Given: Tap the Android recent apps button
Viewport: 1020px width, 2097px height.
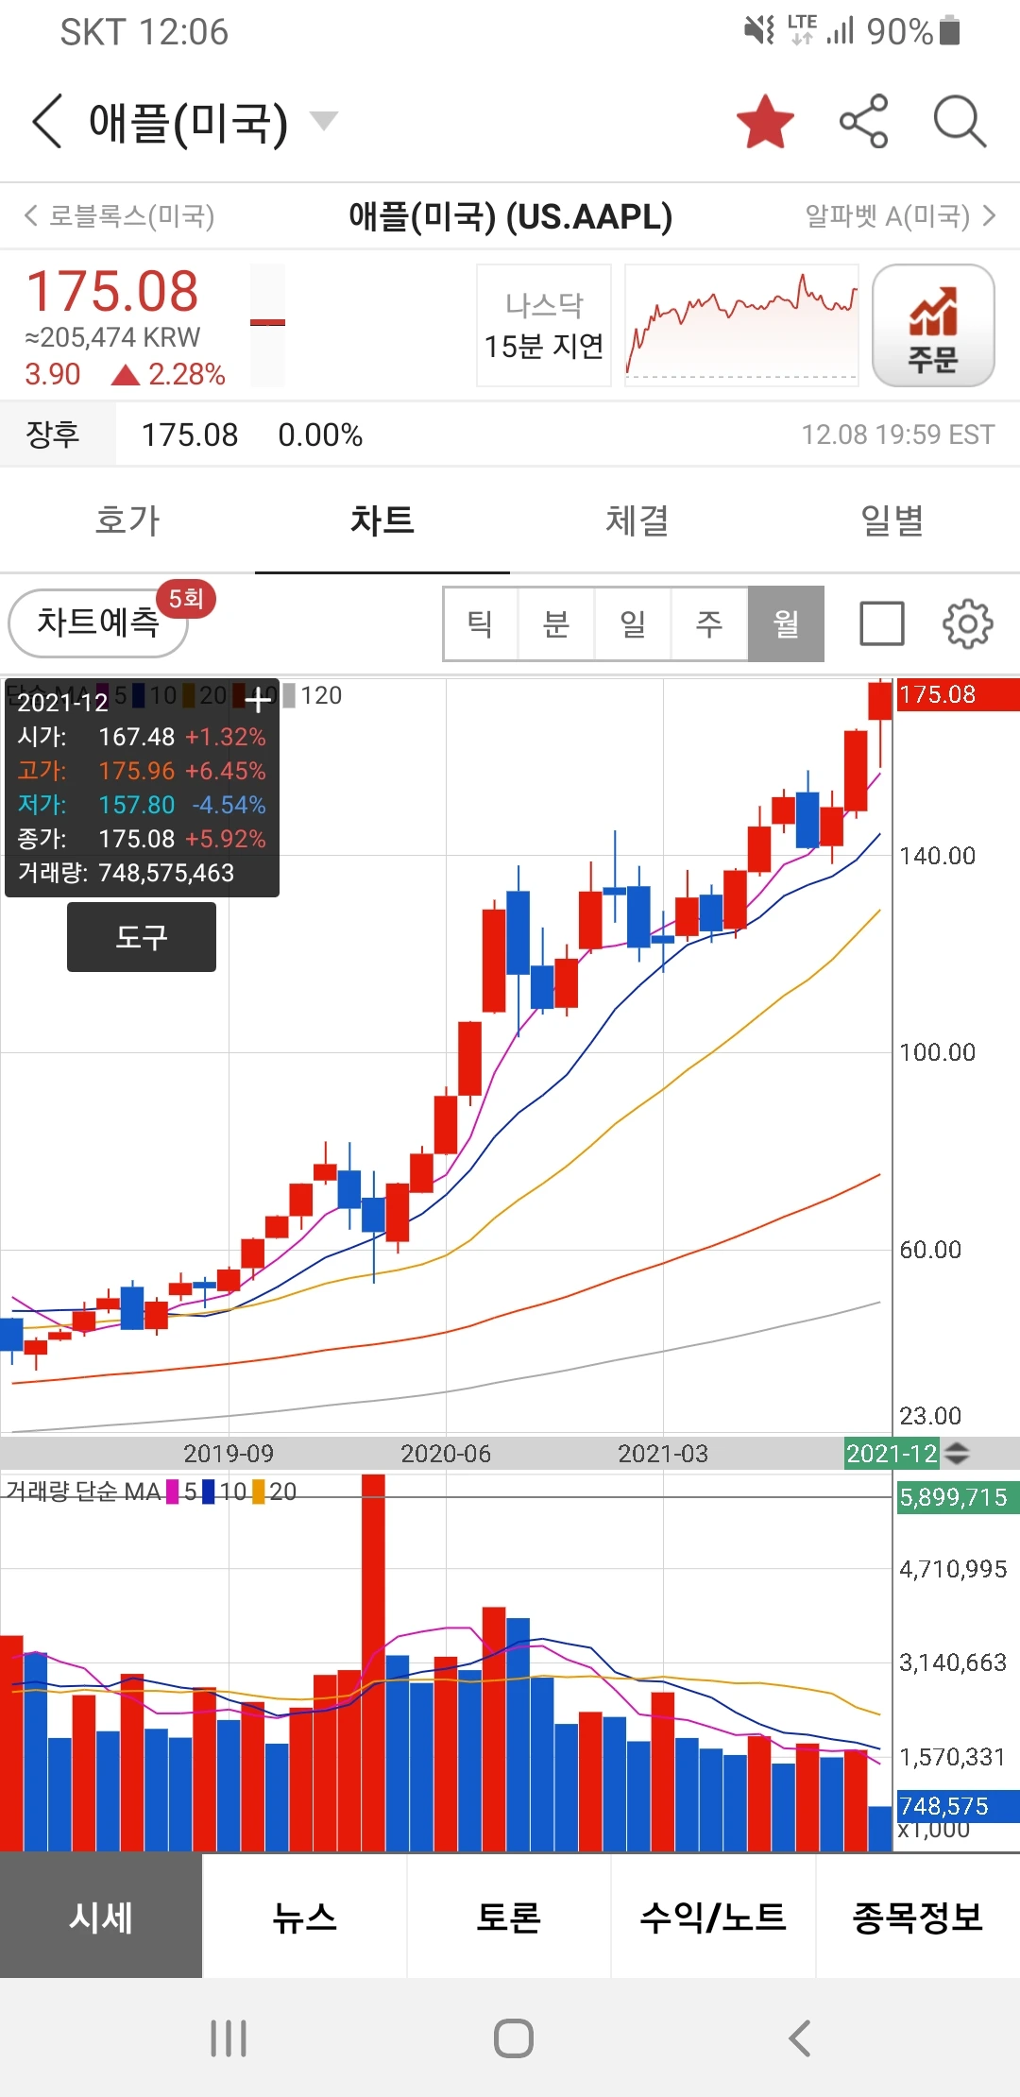Looking at the screenshot, I should [x=229, y=2038].
